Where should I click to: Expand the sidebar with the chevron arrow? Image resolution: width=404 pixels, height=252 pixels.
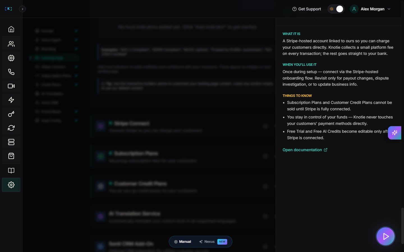pyautogui.click(x=22, y=9)
